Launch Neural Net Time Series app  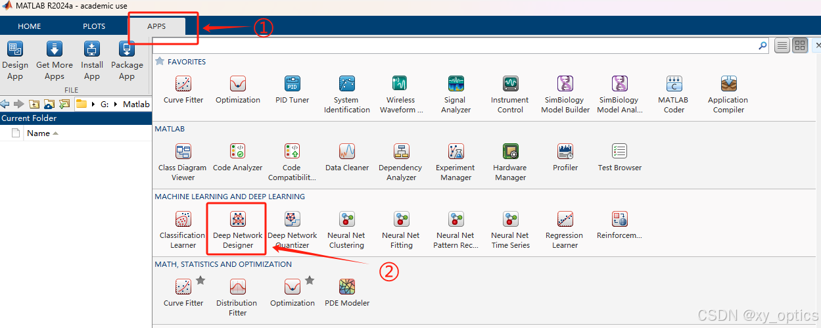coord(511,229)
